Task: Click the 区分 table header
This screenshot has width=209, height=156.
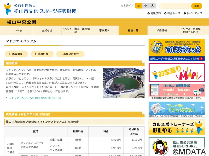Action: [x=36, y=132]
